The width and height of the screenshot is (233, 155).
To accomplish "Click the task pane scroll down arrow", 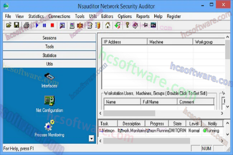I will pos(227,134).
